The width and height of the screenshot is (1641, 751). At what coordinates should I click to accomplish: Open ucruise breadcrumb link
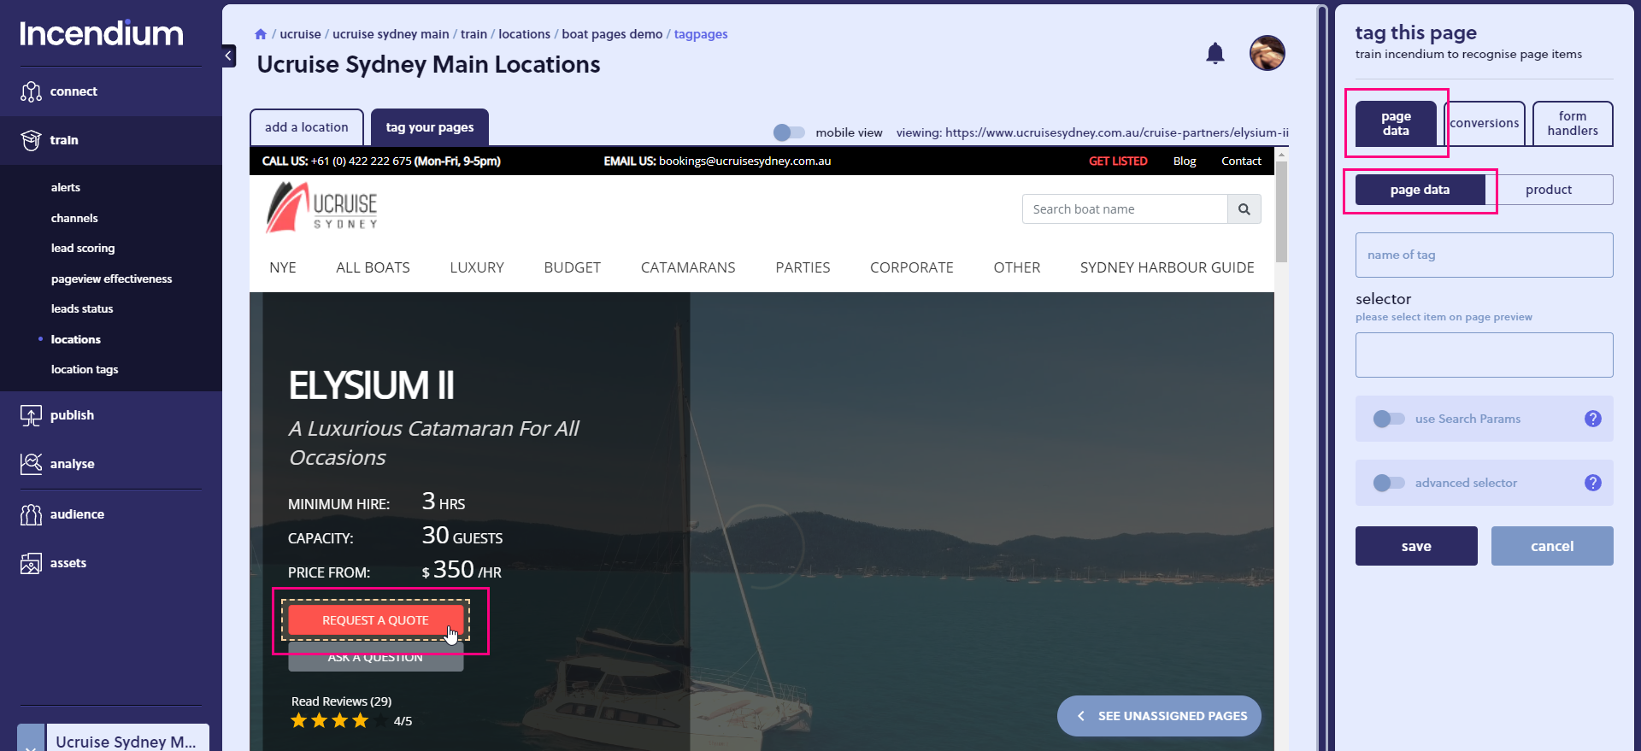click(301, 34)
